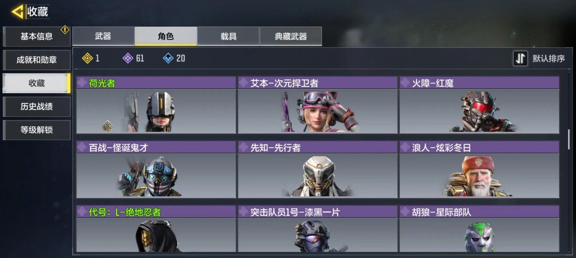
Task: Switch to the 载具 tab
Action: click(228, 36)
